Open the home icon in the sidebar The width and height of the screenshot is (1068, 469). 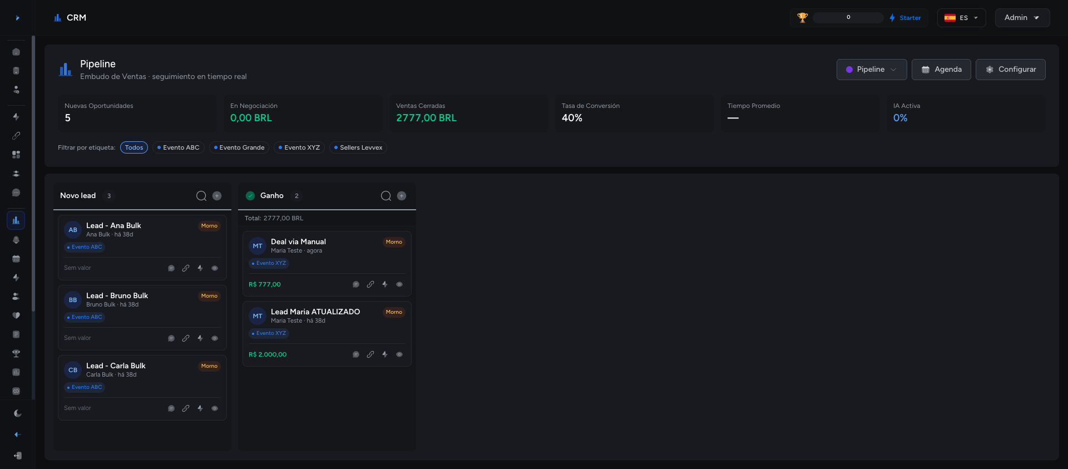(16, 52)
